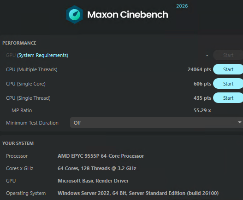Viewport: 243px width, 200px height.
Task: Click the Maxon Cinebench title text
Action: tap(128, 15)
